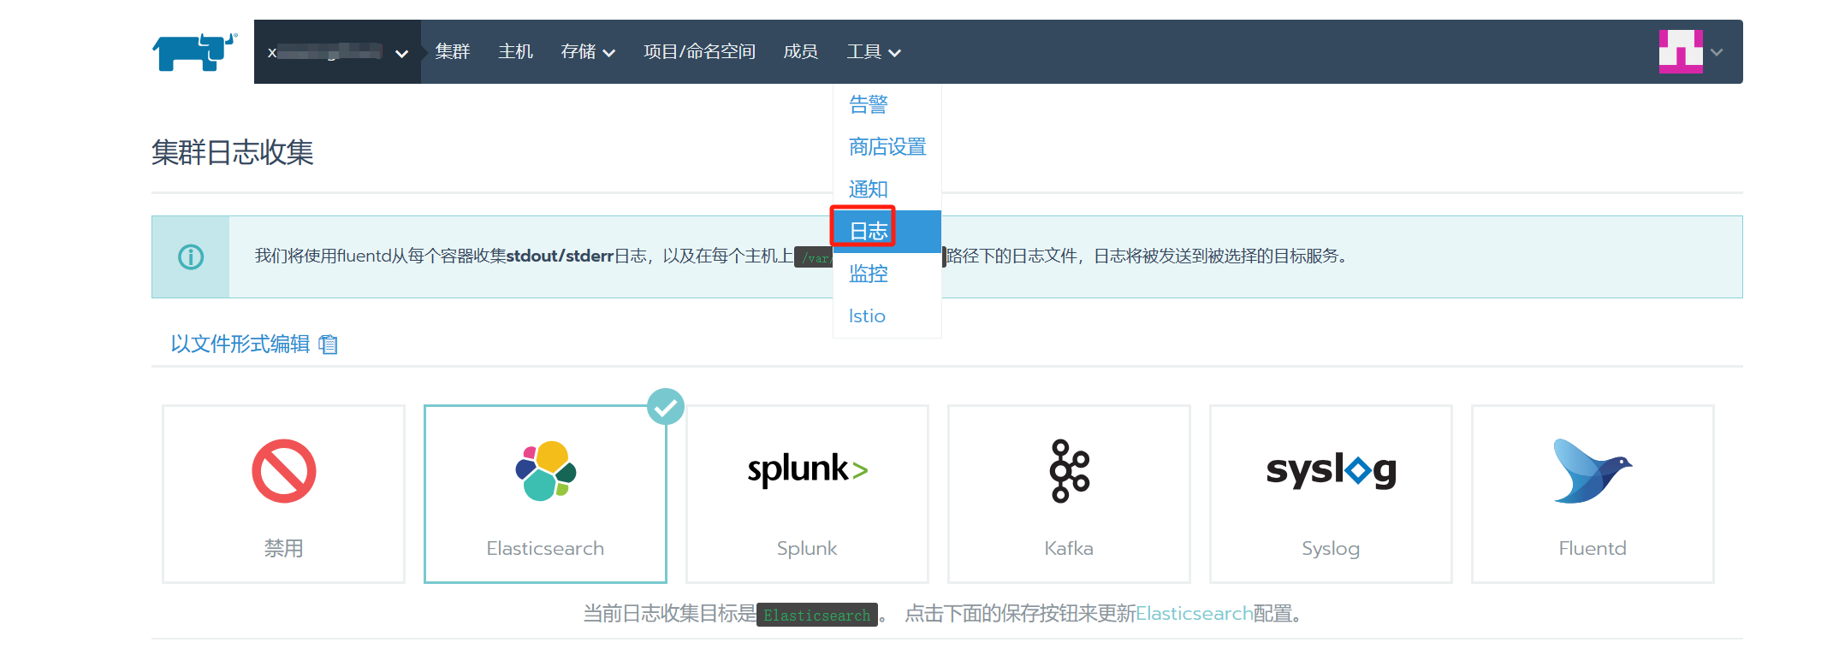This screenshot has height=660, width=1839.
Task: Click the /var path code tag
Action: tap(814, 257)
